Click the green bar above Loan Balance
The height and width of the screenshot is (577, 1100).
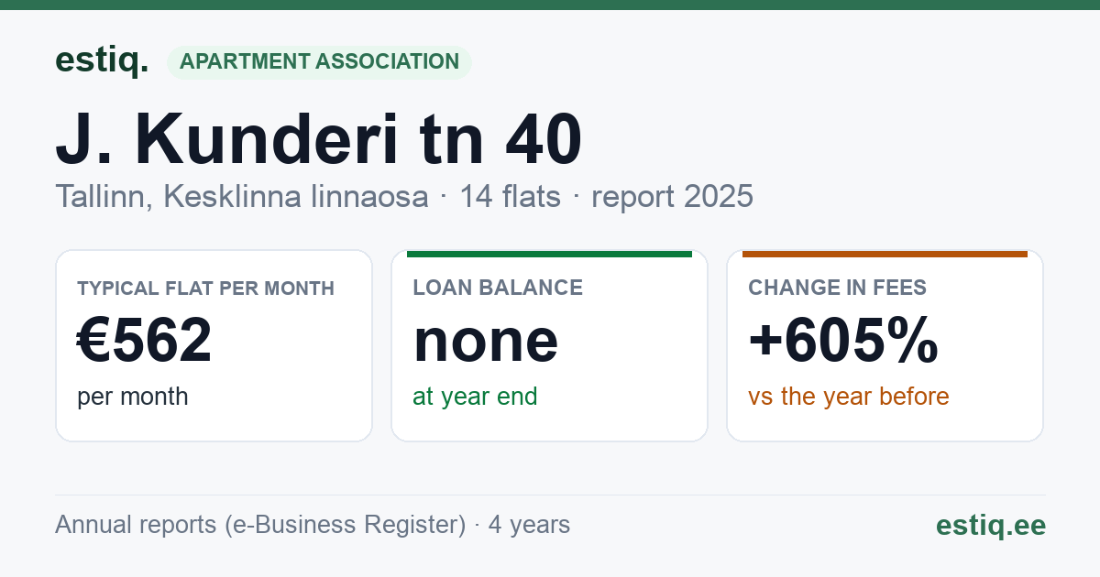pos(549,254)
